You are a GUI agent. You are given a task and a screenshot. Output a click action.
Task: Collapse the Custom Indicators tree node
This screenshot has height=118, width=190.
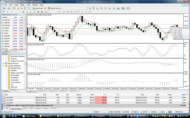pyautogui.click(x=3, y=66)
